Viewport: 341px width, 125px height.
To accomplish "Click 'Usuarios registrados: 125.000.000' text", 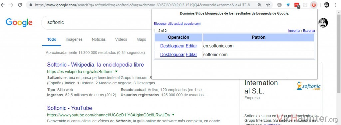I will [164, 95].
